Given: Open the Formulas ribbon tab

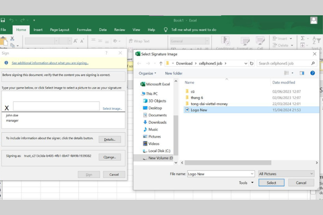Looking at the screenshot, I should (x=84, y=30).
